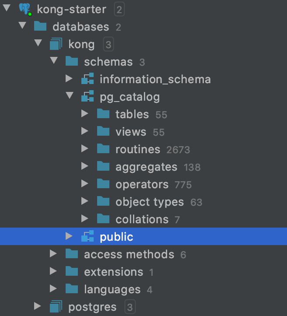Click the tables folder icon

click(103, 114)
